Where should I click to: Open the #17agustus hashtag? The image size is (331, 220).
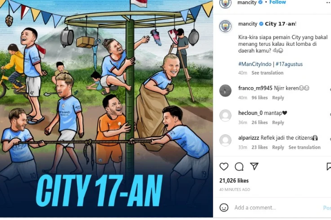(x=289, y=64)
